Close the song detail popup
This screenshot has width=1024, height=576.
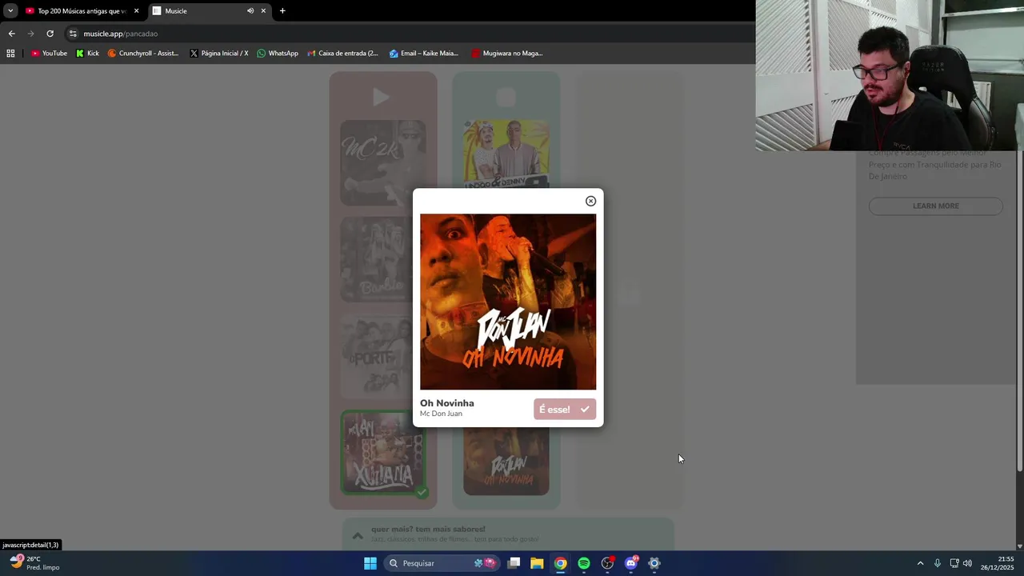coord(590,201)
